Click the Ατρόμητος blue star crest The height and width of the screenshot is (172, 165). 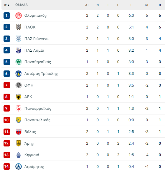(18, 166)
